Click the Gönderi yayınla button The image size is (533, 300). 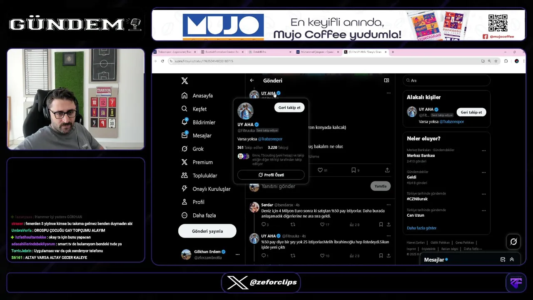tap(207, 231)
